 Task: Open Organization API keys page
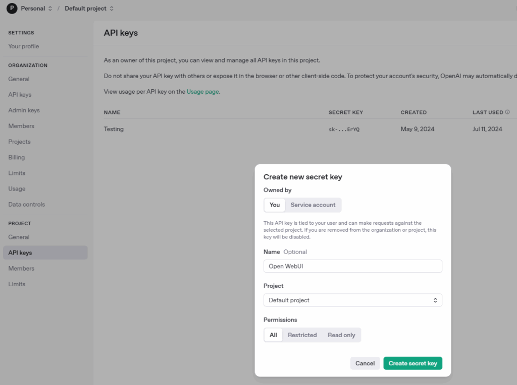click(20, 95)
